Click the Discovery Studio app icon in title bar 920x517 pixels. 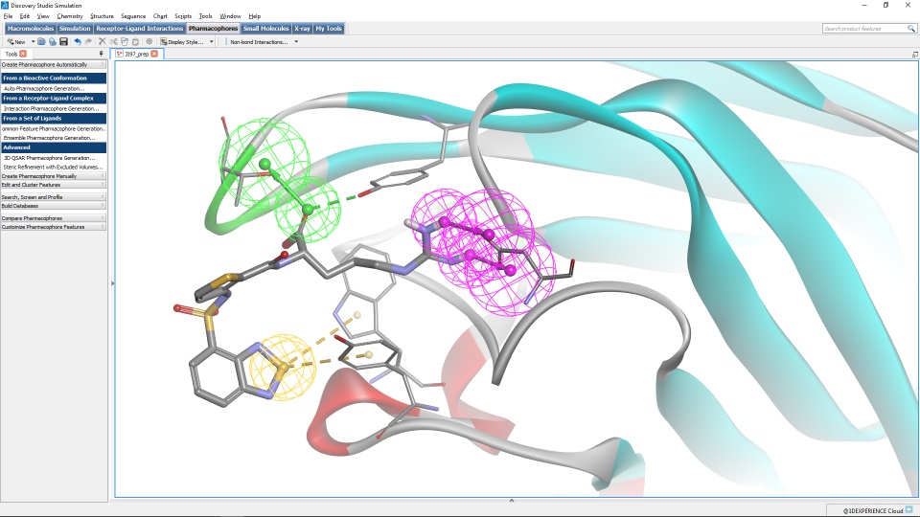point(5,5)
